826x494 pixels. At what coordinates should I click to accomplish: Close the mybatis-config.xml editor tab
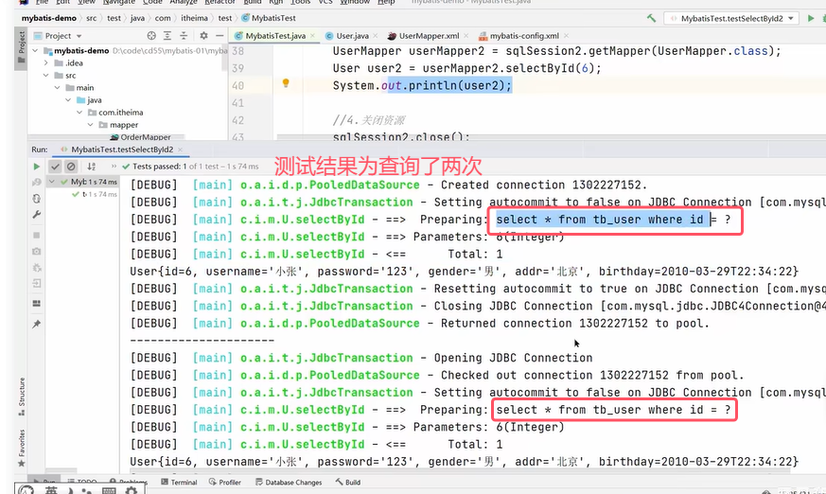(567, 36)
